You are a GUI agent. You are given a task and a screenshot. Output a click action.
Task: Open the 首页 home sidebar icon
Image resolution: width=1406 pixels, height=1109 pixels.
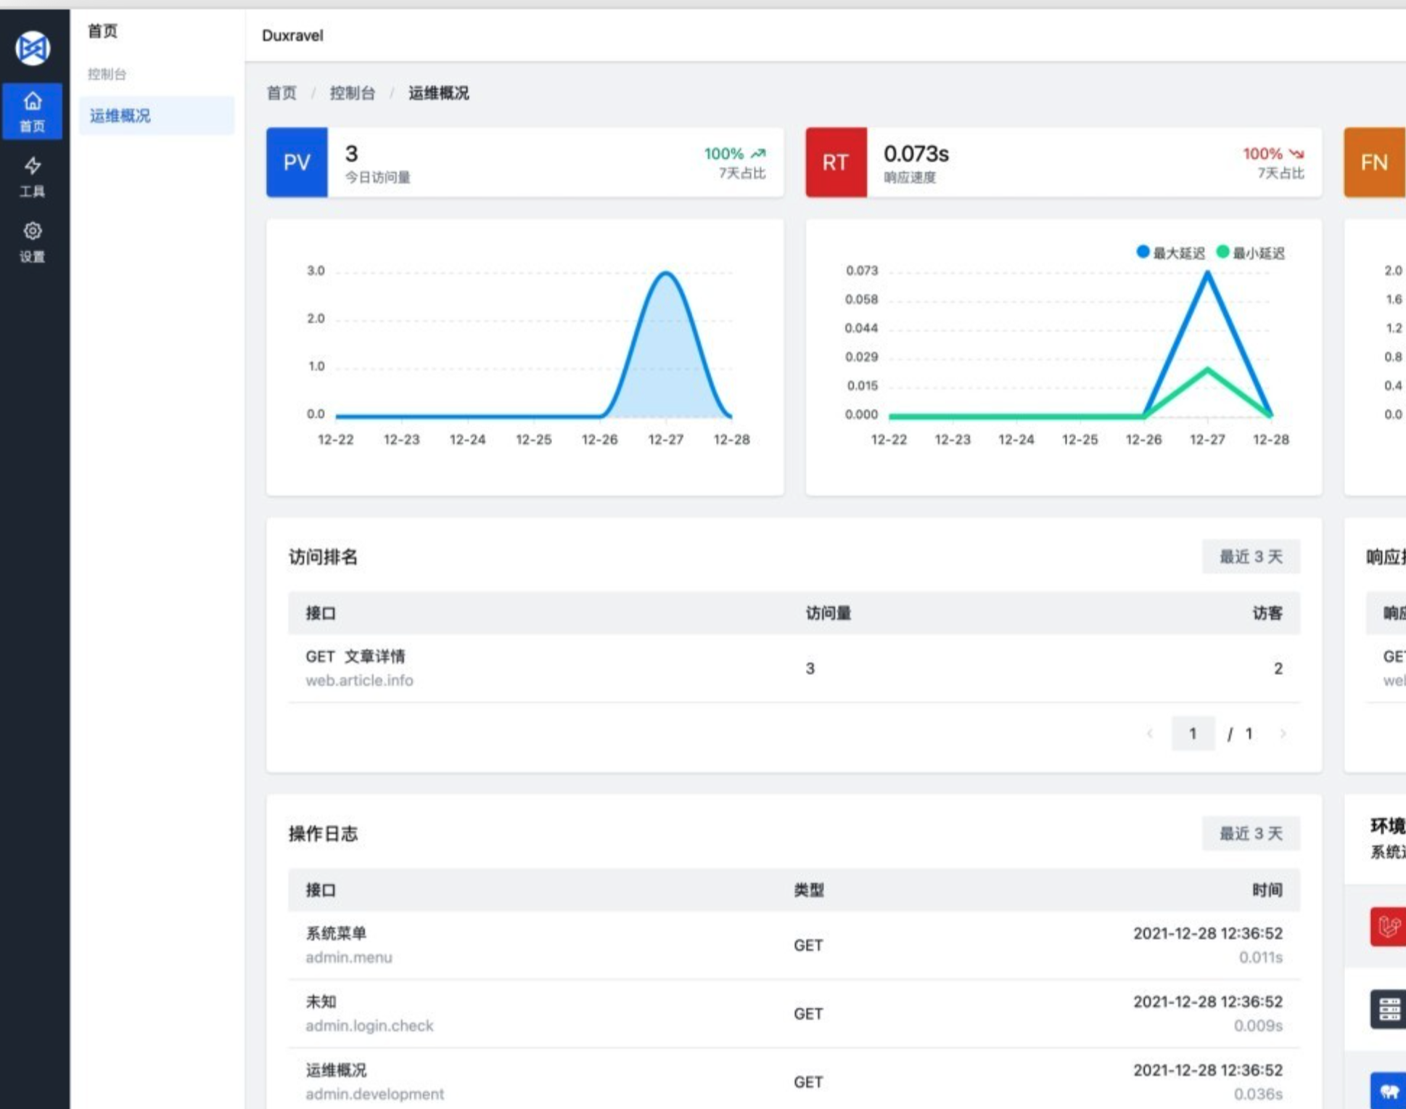tap(32, 111)
